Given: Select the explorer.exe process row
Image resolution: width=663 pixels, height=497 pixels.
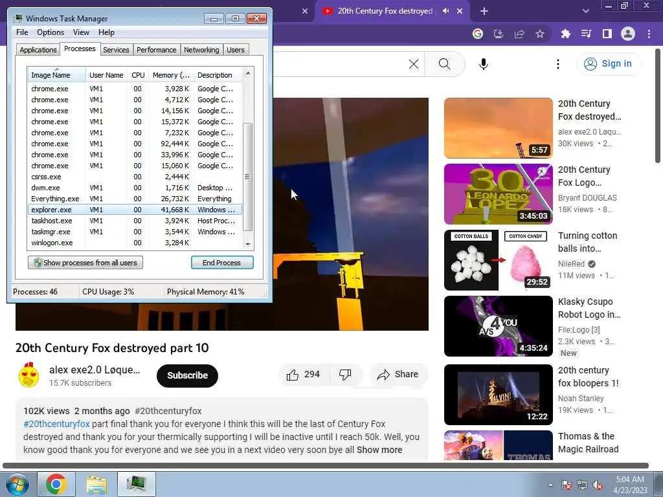Looking at the screenshot, I should pos(135,210).
